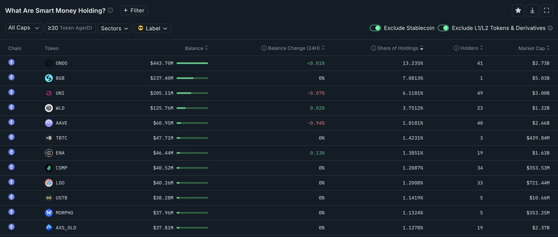Click holders count 49 in UNI row
The image size is (558, 237).
click(x=480, y=93)
